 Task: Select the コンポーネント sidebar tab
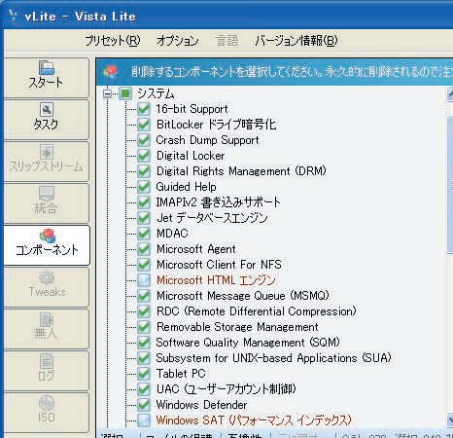[x=47, y=245]
